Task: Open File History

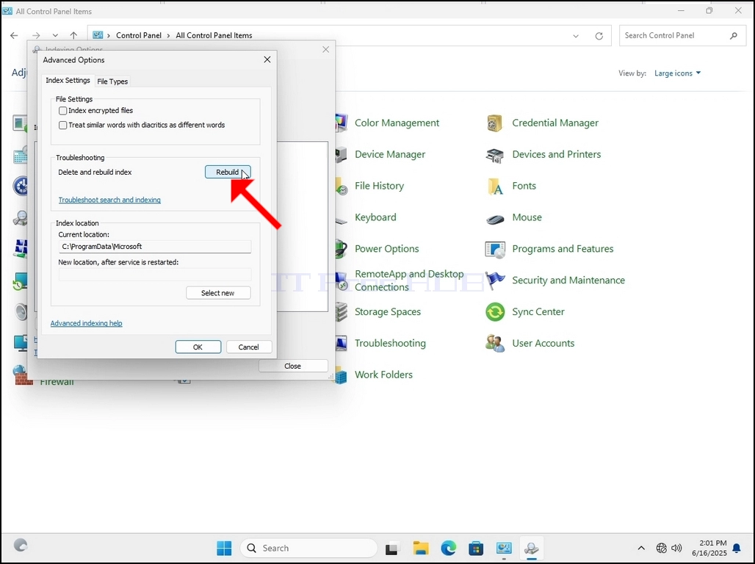Action: [x=379, y=186]
